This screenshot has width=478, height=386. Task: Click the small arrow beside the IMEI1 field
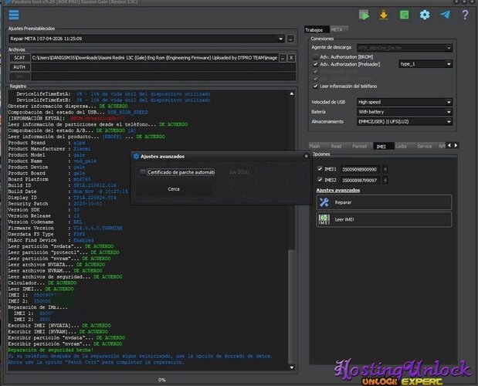coord(385,169)
